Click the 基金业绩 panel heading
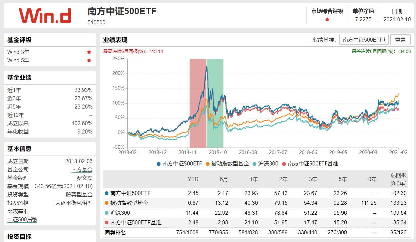This screenshot has width=416, height=242. click(x=19, y=78)
